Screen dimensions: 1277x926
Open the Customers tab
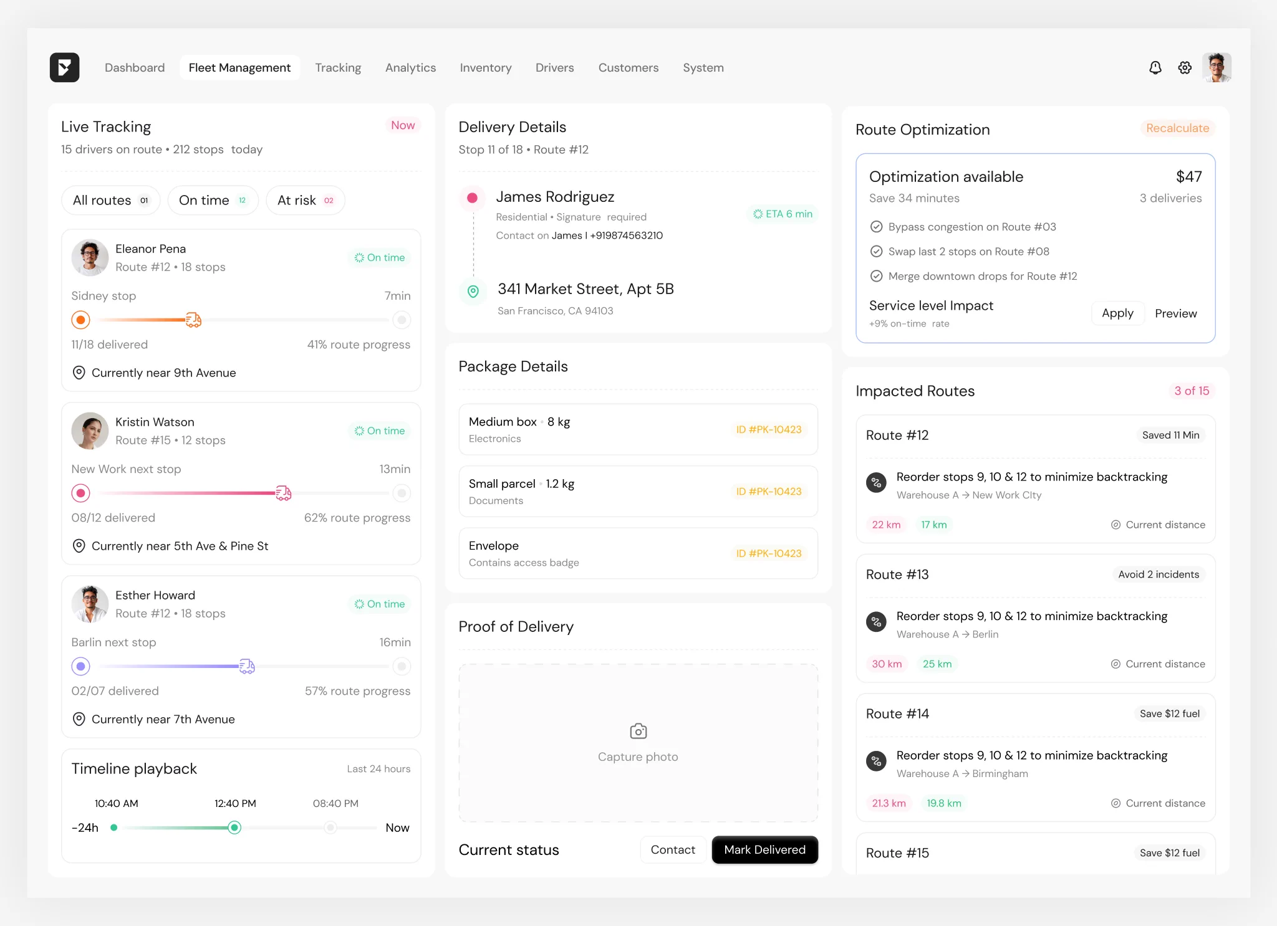(x=629, y=67)
